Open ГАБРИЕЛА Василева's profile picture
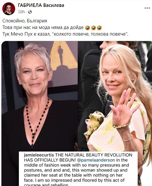 (9, 9)
